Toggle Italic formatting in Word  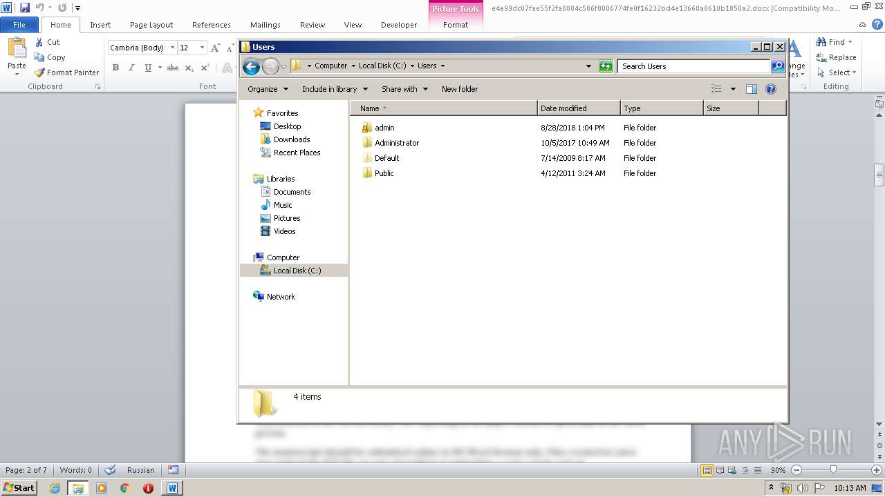131,68
